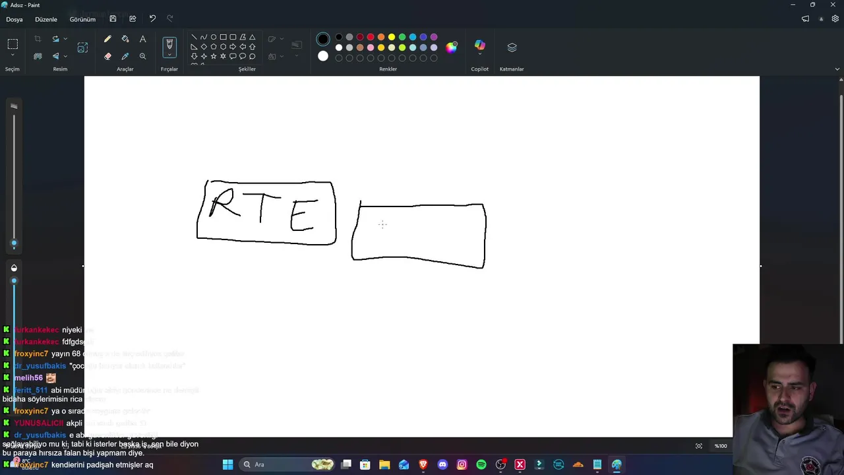Collapse the ribbon with the chevron

837,69
